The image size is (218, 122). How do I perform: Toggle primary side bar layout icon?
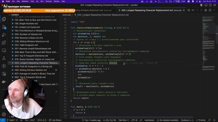(202, 5)
